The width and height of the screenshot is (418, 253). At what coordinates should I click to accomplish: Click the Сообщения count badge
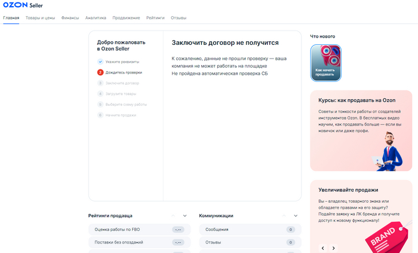(x=291, y=230)
